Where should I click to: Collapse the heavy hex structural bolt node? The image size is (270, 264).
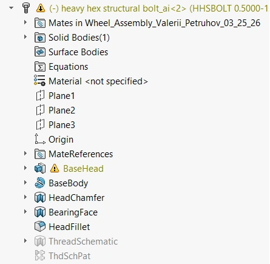[x=12, y=8]
